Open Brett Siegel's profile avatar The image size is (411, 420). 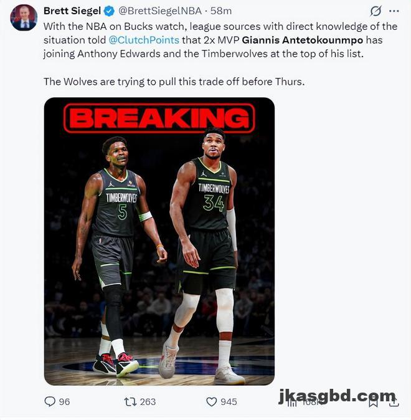tap(24, 17)
